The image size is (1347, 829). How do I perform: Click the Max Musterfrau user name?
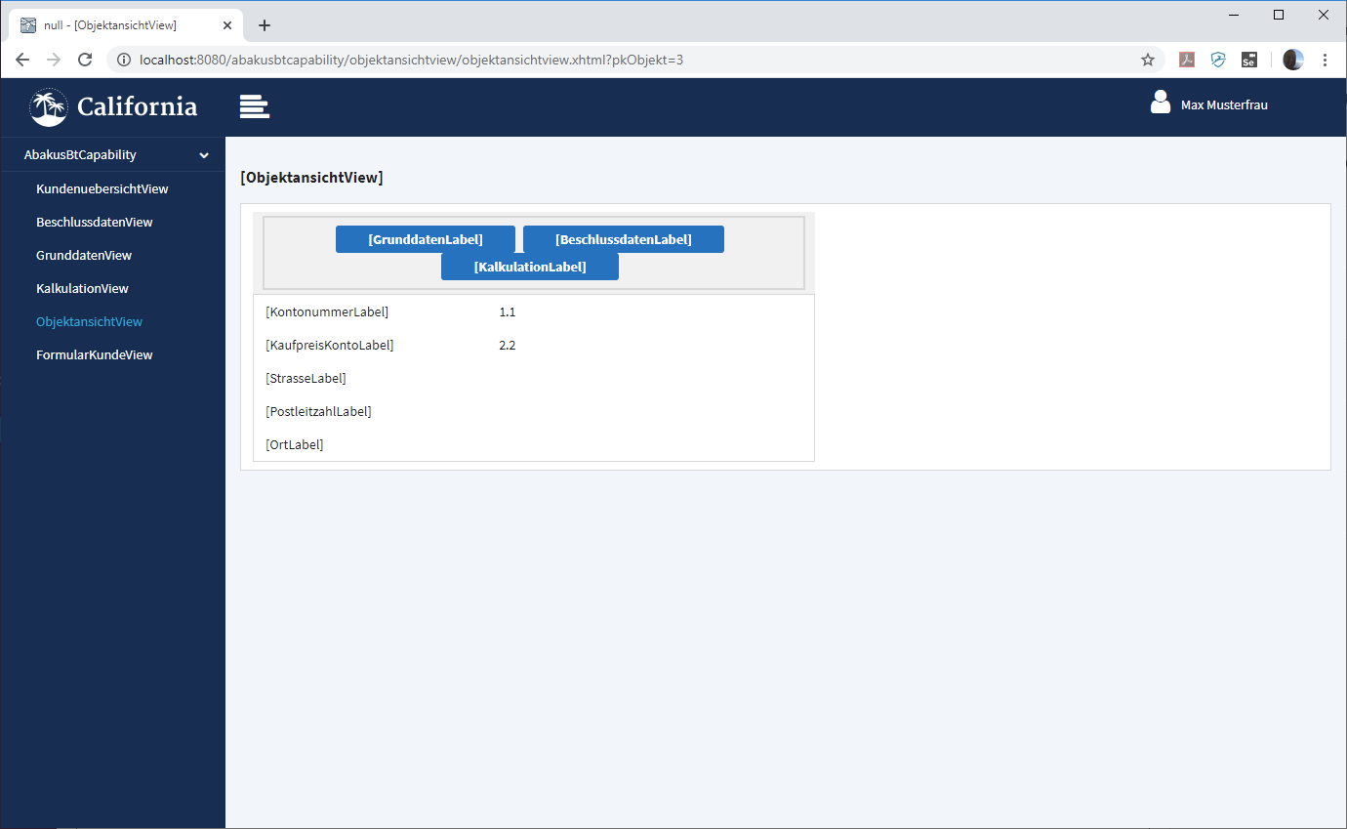[1224, 104]
